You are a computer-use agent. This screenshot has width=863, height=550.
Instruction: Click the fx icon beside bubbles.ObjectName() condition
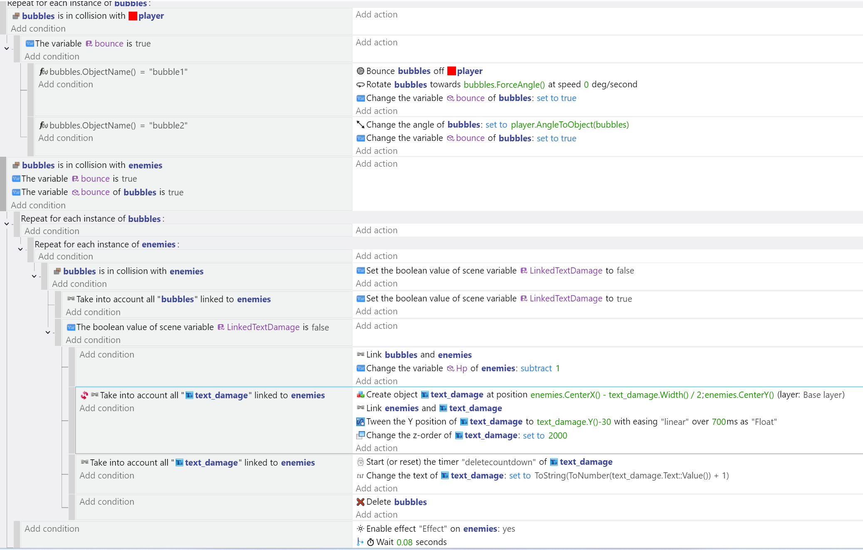(43, 72)
